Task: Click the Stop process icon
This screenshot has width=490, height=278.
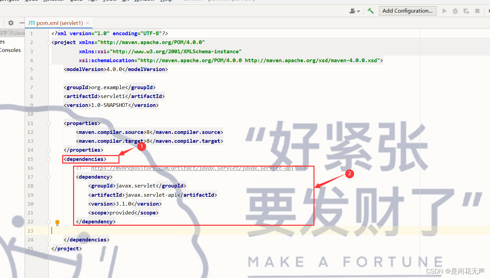Action: (477, 11)
